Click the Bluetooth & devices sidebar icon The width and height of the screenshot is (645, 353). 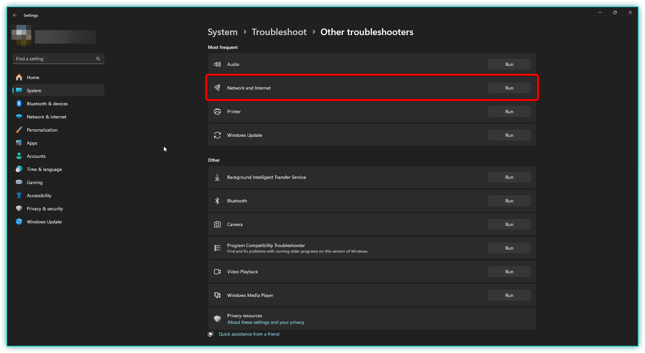point(19,104)
